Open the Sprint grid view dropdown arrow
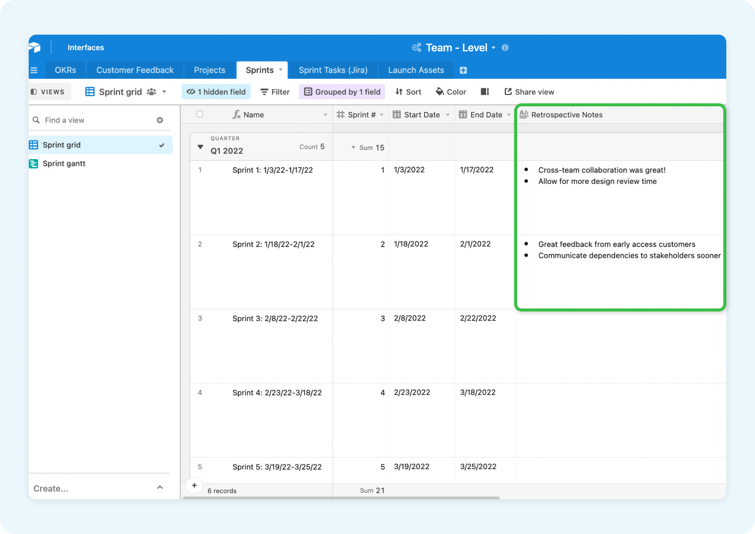The height and width of the screenshot is (534, 755). [164, 92]
